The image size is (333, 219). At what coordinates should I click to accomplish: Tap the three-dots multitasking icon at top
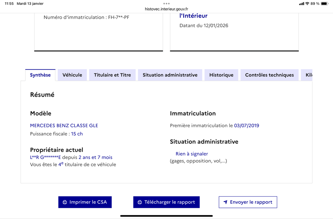167,4
